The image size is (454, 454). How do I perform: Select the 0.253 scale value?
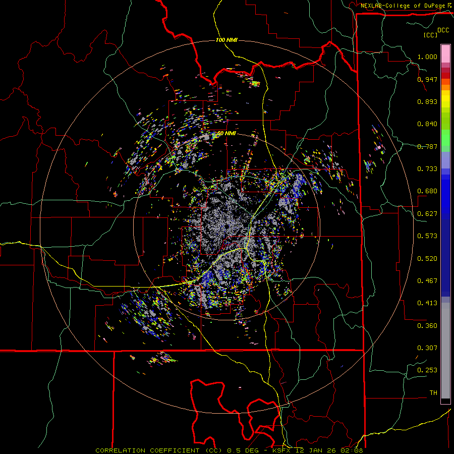pos(427,370)
